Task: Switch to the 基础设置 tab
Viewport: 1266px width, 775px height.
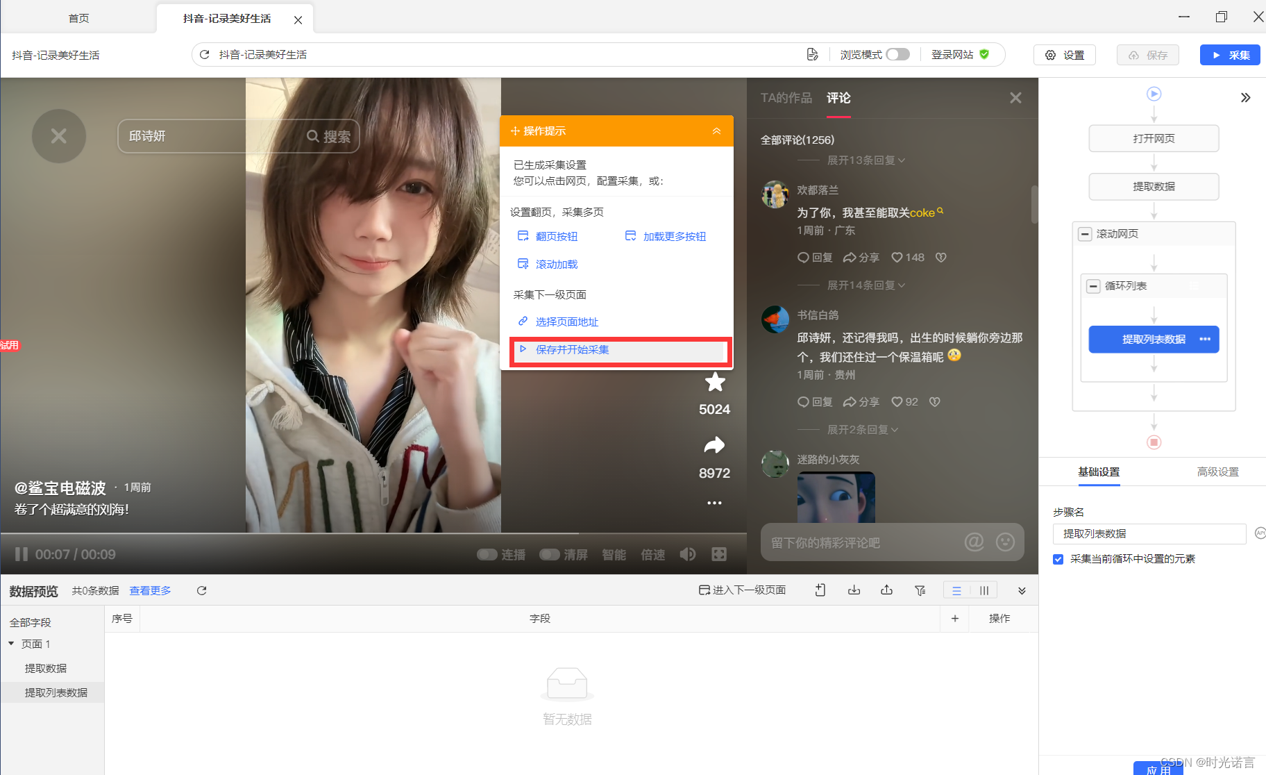Action: (1099, 472)
